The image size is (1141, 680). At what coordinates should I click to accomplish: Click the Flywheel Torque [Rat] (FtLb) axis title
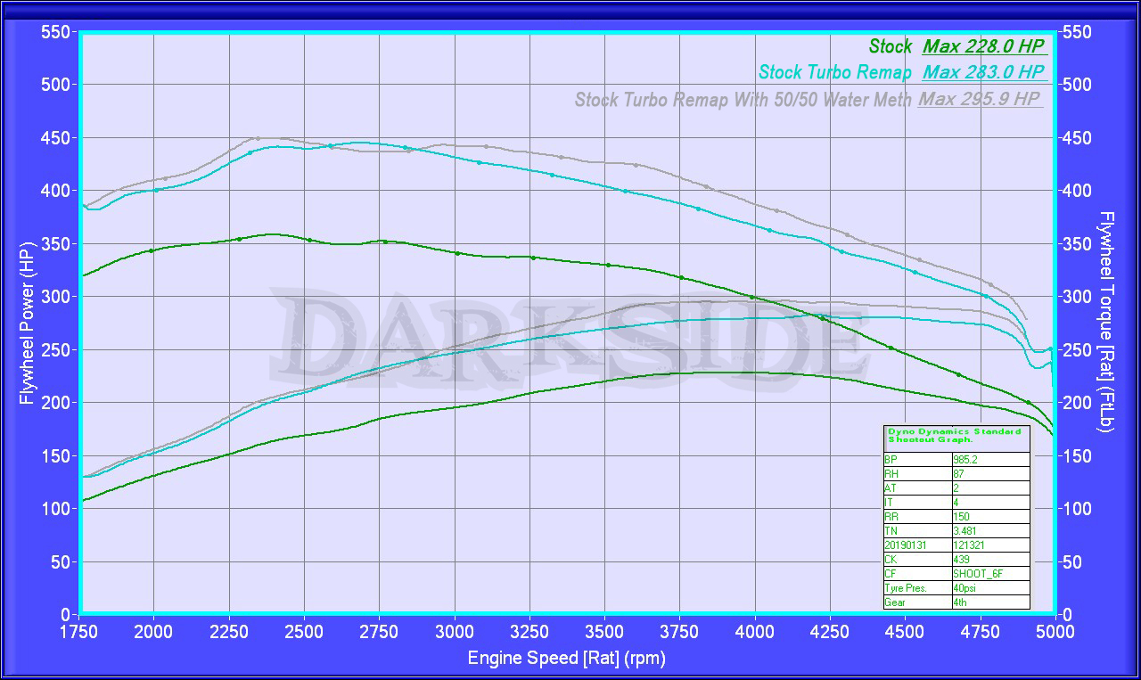[1106, 322]
